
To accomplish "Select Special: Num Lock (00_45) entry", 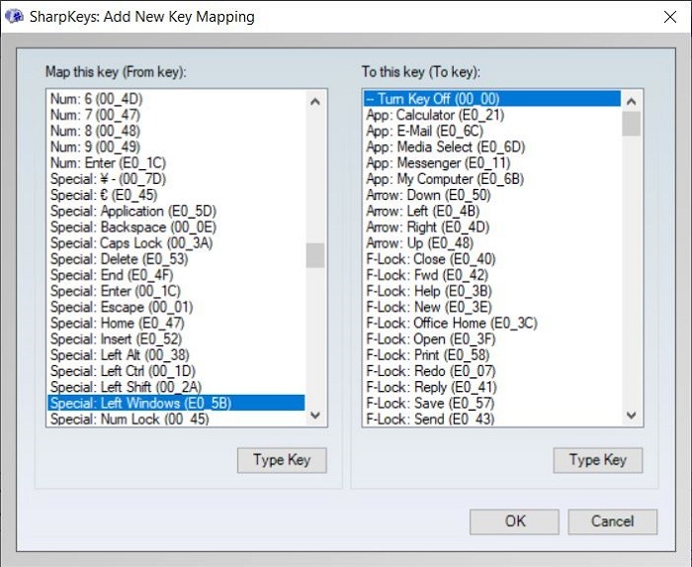I will pos(176,419).
